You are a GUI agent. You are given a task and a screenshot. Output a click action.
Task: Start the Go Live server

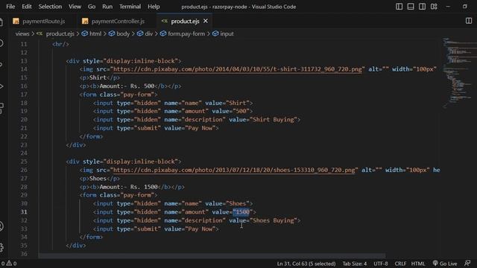click(445, 264)
